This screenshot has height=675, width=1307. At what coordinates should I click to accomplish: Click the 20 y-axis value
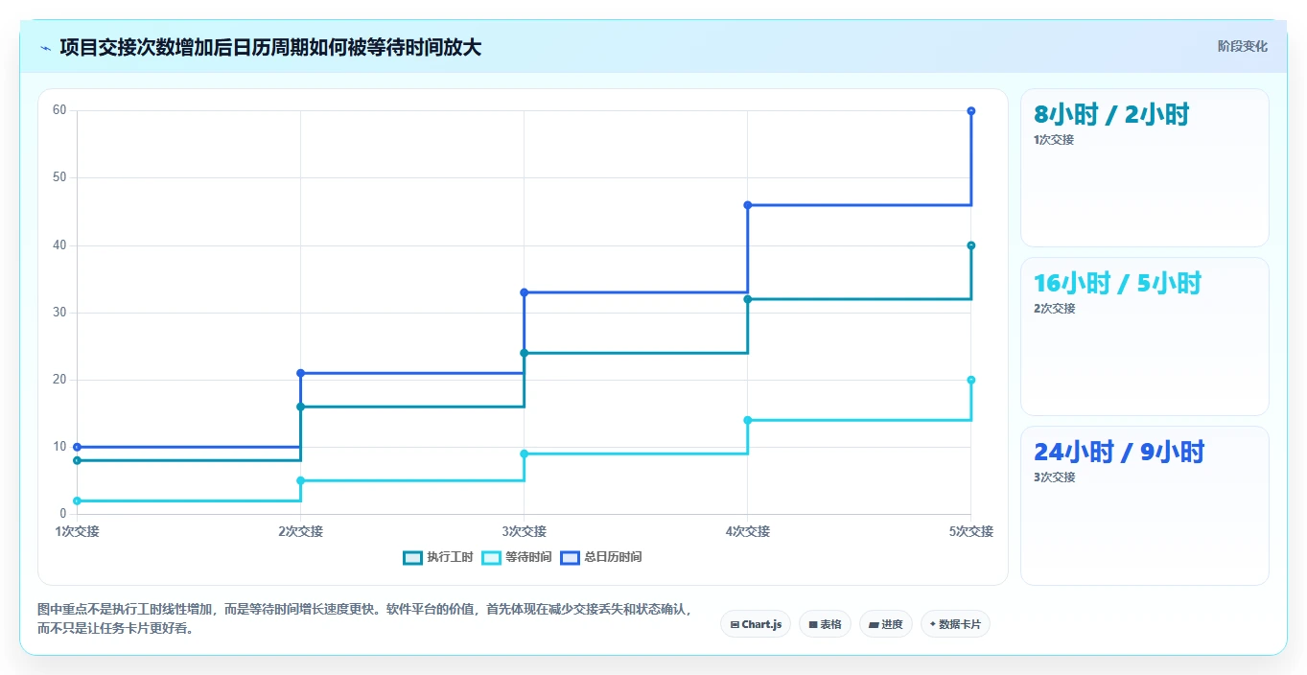pyautogui.click(x=59, y=380)
